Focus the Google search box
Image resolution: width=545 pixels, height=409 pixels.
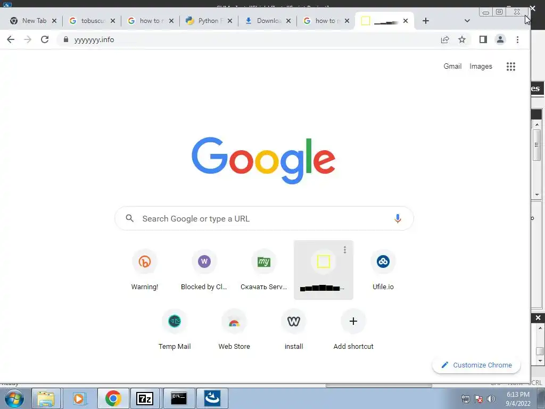(264, 218)
